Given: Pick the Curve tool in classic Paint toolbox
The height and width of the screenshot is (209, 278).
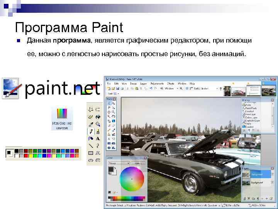Looking at the screenshot, I should 98,146.
